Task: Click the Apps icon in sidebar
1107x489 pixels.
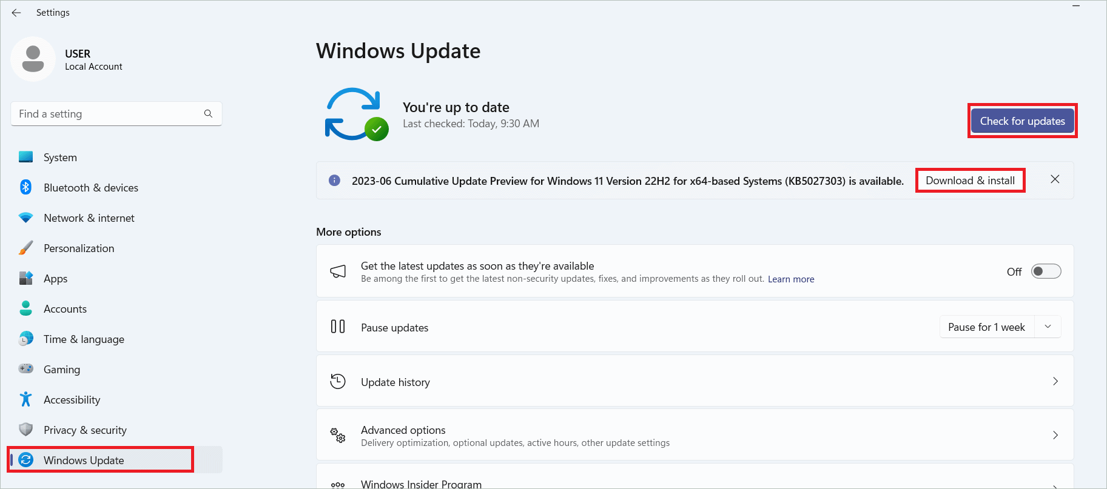Action: pyautogui.click(x=25, y=278)
